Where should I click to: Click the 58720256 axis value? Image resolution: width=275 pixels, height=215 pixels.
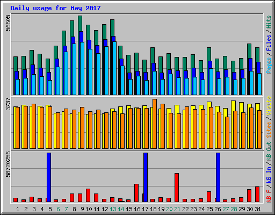pos(8,164)
